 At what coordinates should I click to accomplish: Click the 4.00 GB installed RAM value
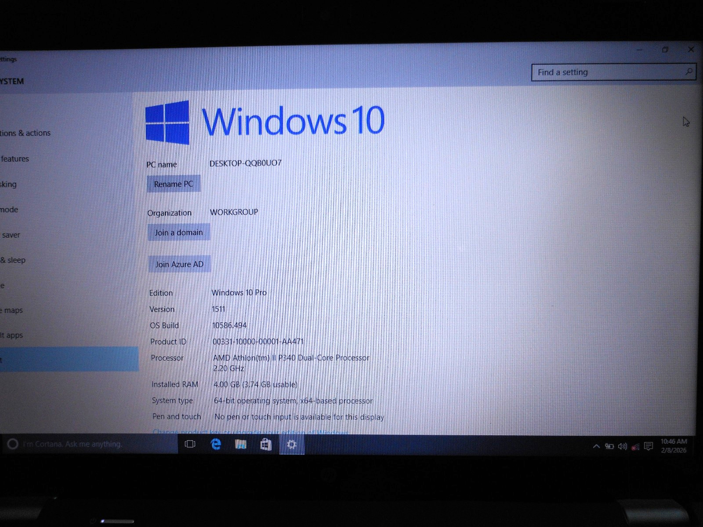[255, 384]
